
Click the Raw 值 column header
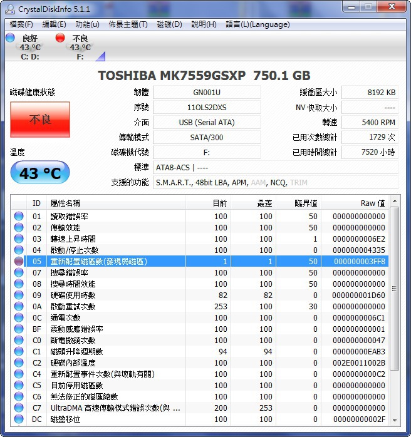click(355, 203)
